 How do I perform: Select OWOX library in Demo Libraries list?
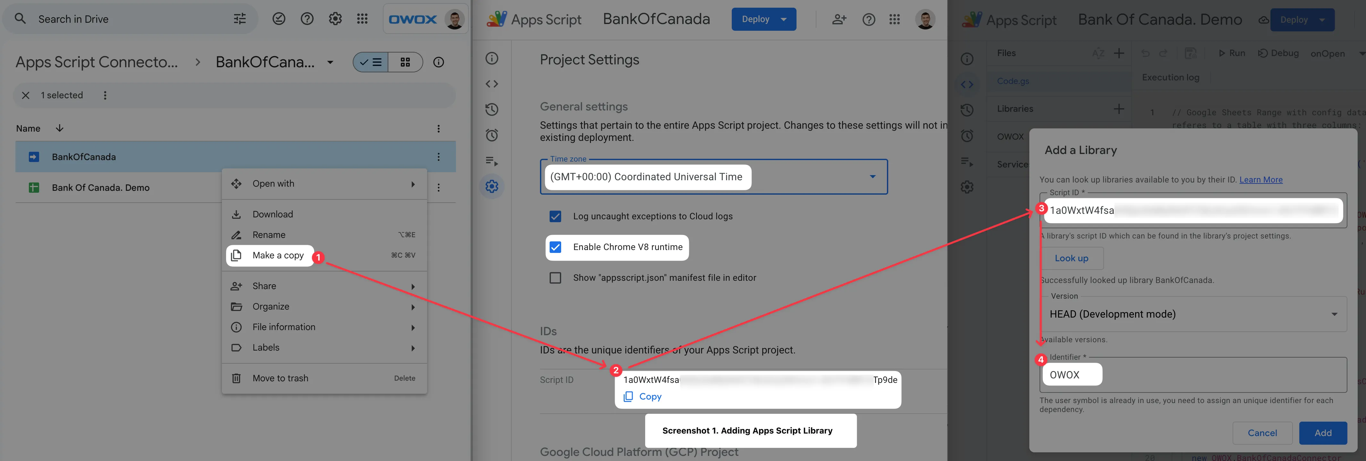pos(1010,137)
